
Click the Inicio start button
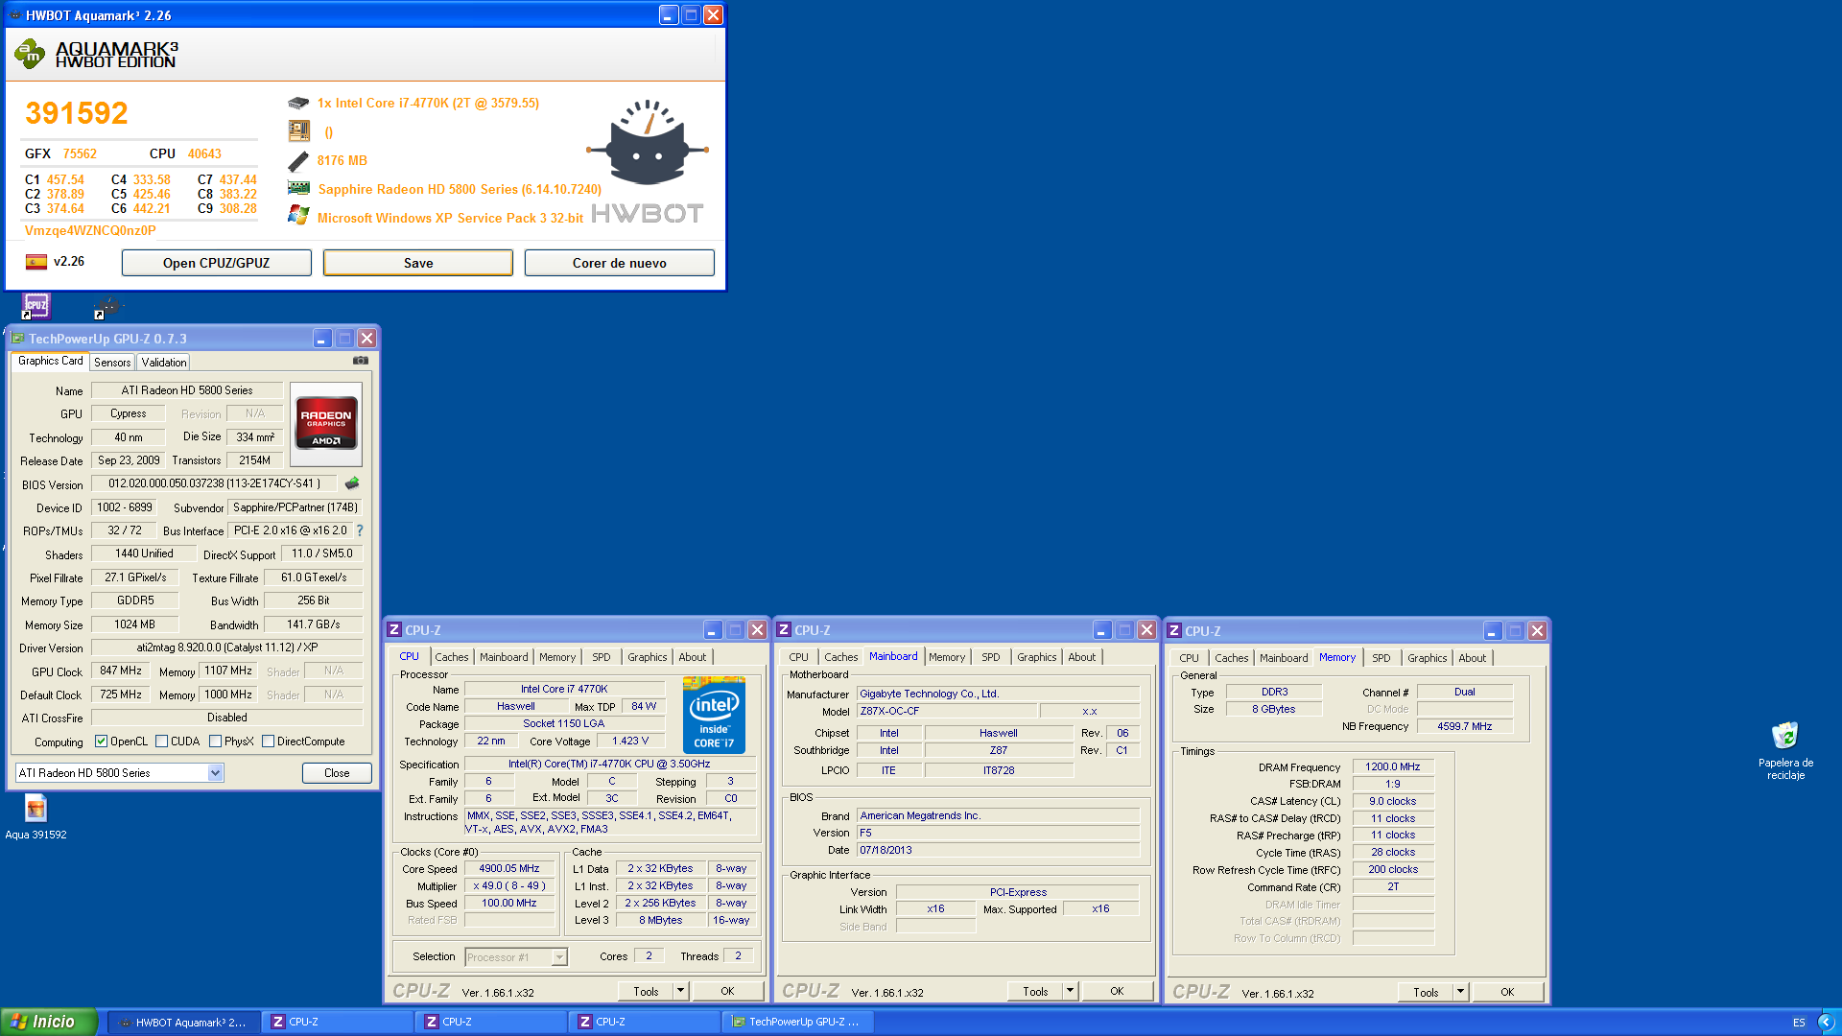(x=49, y=1023)
